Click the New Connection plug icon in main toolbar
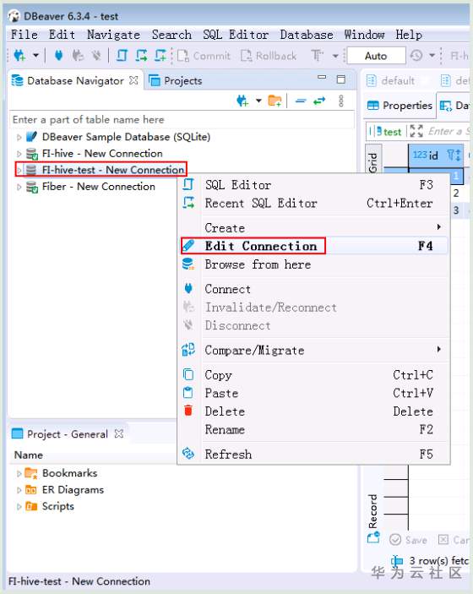This screenshot has width=473, height=594. click(x=19, y=56)
